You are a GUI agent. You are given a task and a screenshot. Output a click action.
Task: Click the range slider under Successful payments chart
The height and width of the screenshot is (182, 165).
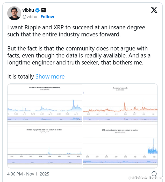[x=120, y=119]
